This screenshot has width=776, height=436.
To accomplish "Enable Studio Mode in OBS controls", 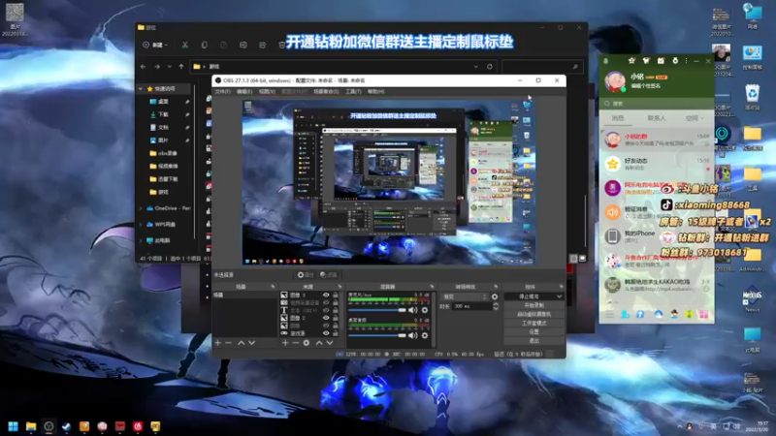I will 534,324.
